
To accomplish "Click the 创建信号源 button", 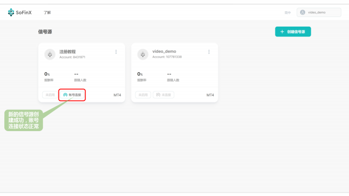I will coord(293,32).
